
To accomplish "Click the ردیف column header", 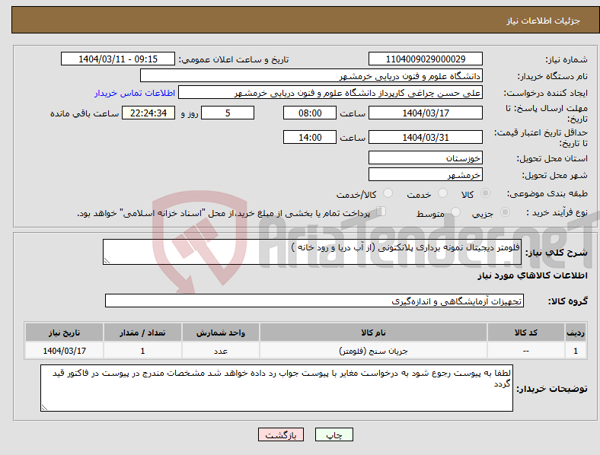I will pyautogui.click(x=576, y=332).
